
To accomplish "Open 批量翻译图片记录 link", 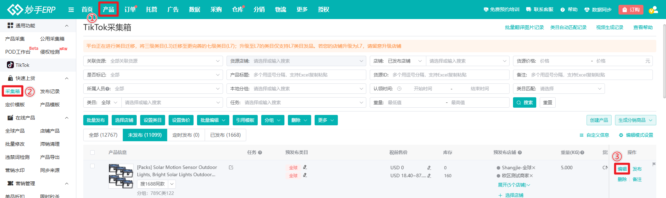I will (524, 27).
